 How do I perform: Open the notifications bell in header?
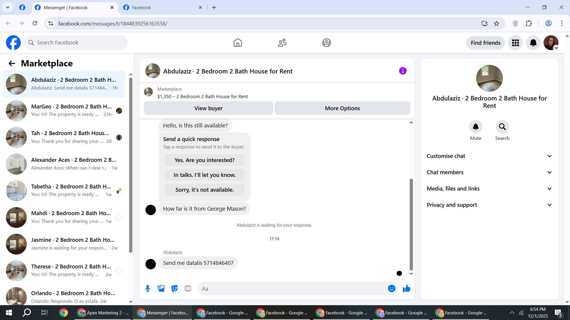[x=533, y=43]
